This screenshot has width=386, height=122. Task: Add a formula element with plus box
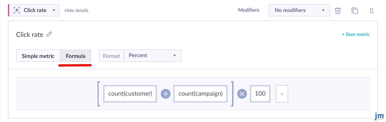point(282,94)
